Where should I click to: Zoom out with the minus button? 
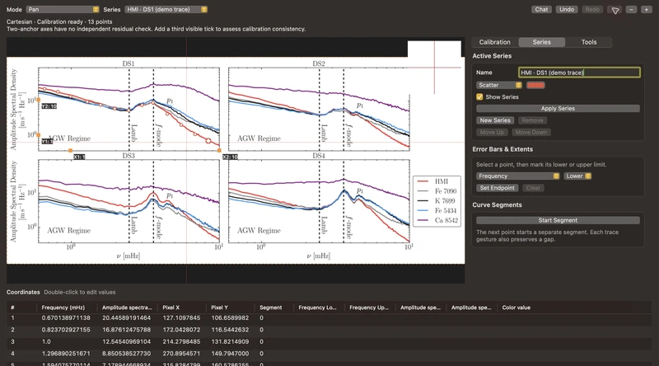click(x=631, y=9)
